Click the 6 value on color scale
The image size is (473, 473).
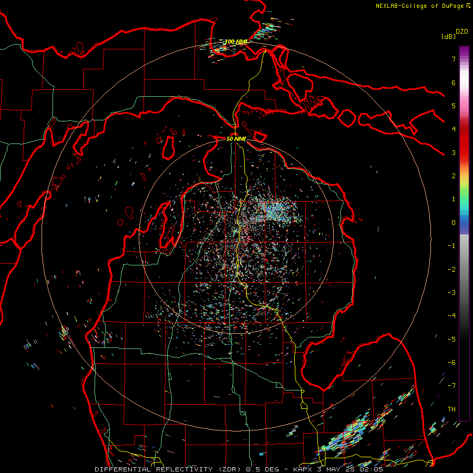tap(454, 83)
